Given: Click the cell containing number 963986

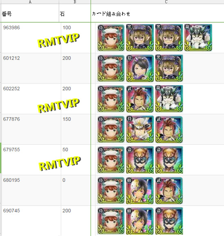Looking at the screenshot, I should (31, 37).
